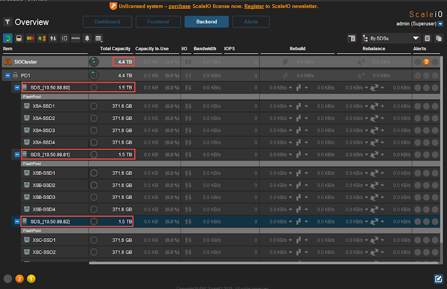Collapse the PD1 protection domain
447x289 pixels.
(x=8, y=75)
